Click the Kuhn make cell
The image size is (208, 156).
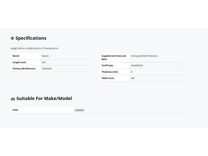pos(42,110)
